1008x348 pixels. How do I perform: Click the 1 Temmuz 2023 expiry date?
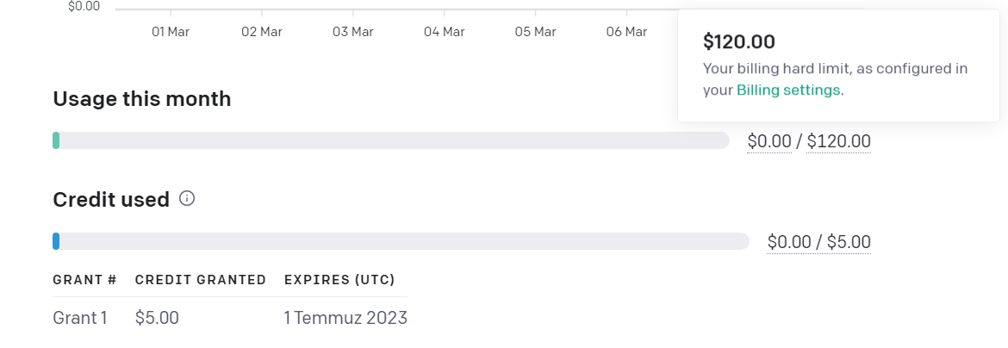(x=345, y=318)
